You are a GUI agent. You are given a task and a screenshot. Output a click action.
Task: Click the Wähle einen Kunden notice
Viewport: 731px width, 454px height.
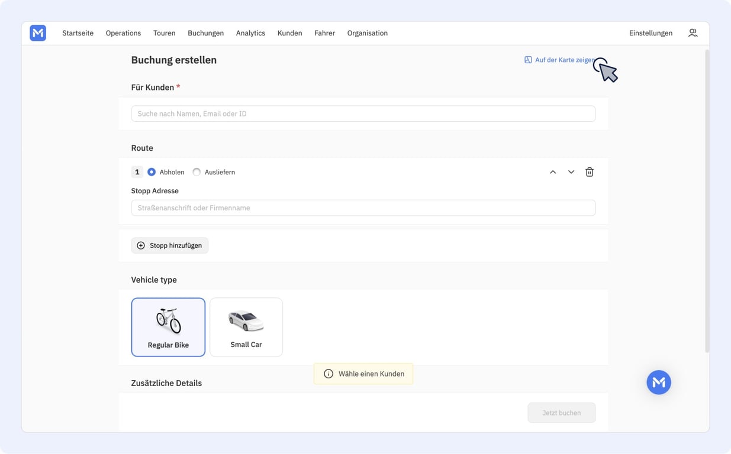tap(363, 374)
